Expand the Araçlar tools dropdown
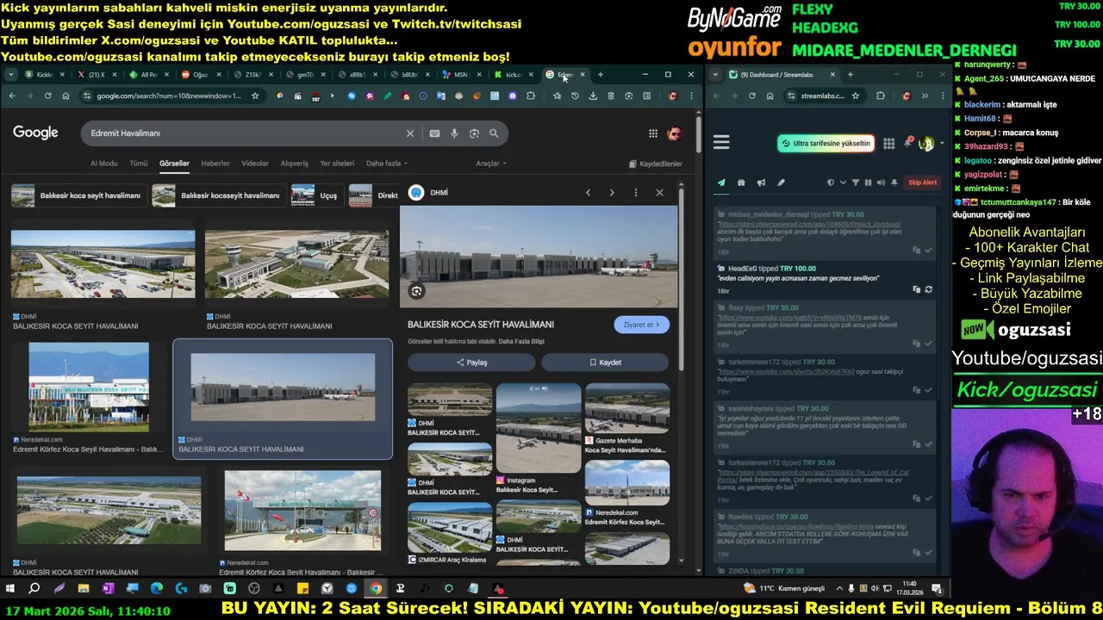Viewport: 1103px width, 620px height. pos(491,164)
